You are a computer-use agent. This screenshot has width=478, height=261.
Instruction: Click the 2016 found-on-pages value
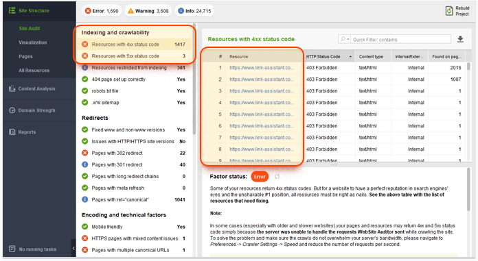point(455,68)
